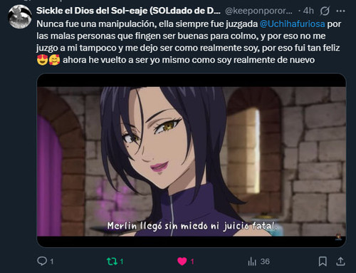Open the share upload arrow icon

point(340,262)
